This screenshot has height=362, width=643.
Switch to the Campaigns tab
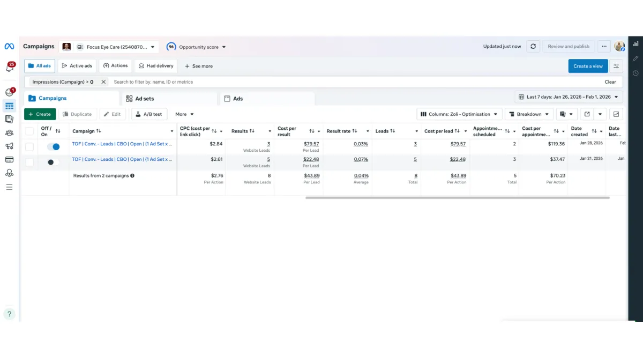tap(71, 99)
